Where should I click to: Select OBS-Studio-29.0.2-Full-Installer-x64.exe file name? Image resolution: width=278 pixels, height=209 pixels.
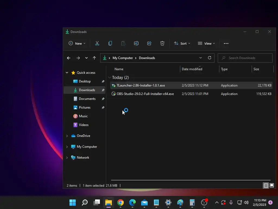tap(145, 94)
